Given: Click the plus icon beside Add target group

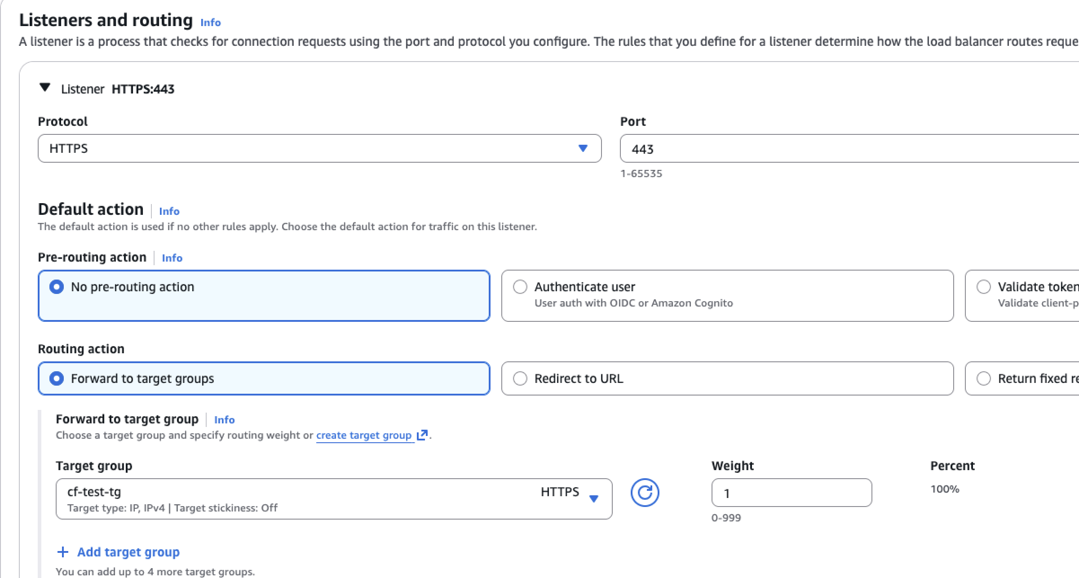Looking at the screenshot, I should pyautogui.click(x=63, y=552).
